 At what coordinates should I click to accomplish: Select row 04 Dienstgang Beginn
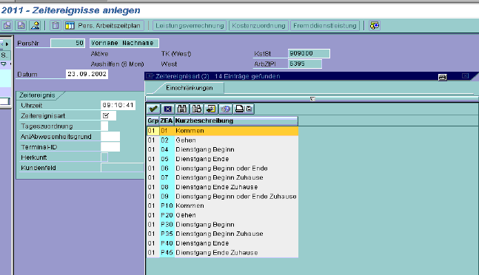point(222,149)
